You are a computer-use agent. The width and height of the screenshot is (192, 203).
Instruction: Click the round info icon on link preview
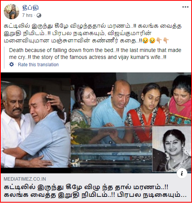coord(182,173)
